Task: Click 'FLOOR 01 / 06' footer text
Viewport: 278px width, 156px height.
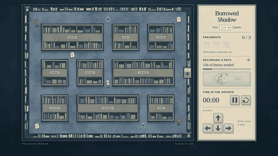Action: point(184,144)
